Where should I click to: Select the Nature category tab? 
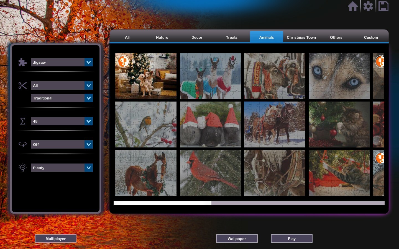(x=162, y=37)
